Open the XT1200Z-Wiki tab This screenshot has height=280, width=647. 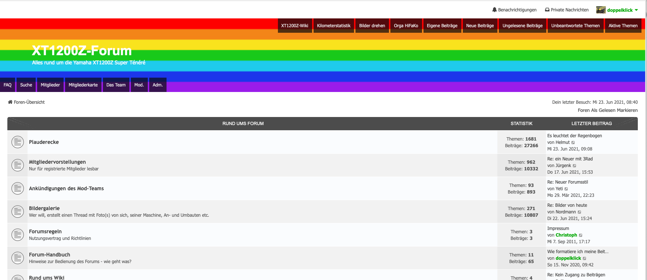coord(294,26)
